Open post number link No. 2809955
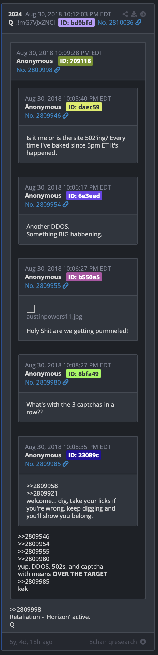Screen dimensions: 158x655 click(43, 285)
